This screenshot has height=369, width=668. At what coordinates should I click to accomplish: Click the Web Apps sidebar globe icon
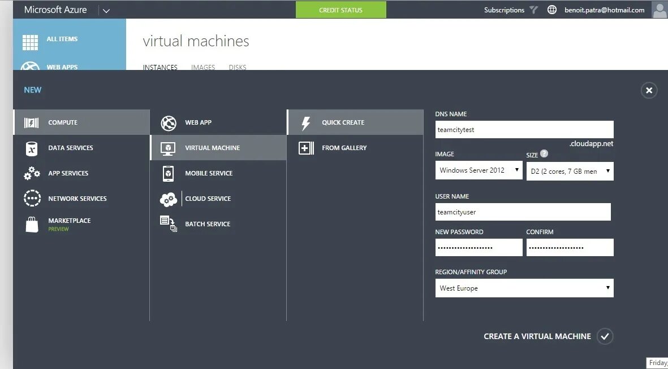[30, 67]
